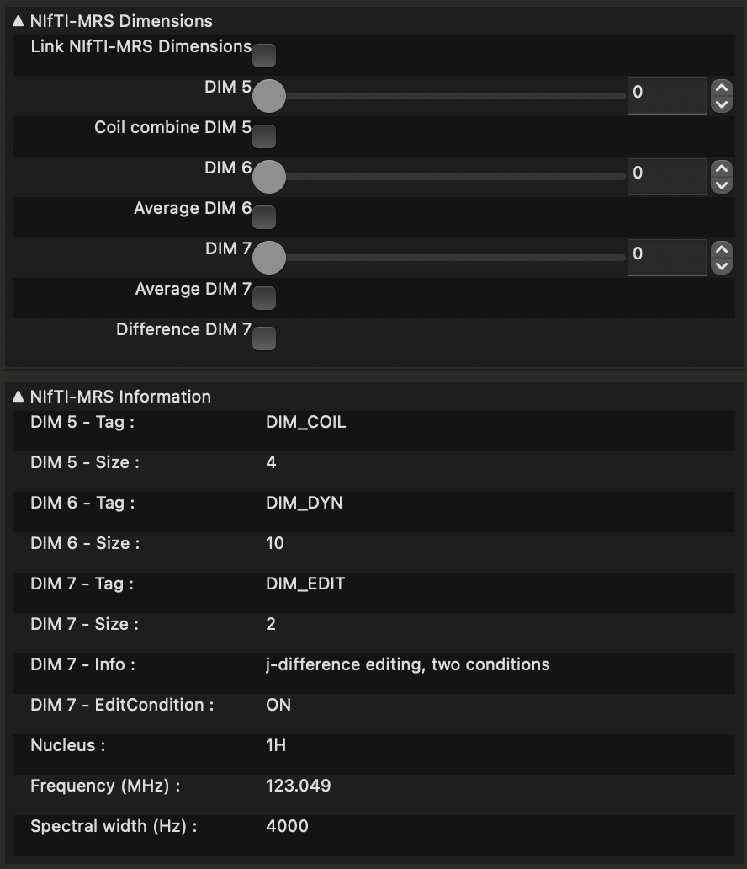This screenshot has width=747, height=869.
Task: Increment the DIM 5 value with up arrow
Action: pos(721,88)
